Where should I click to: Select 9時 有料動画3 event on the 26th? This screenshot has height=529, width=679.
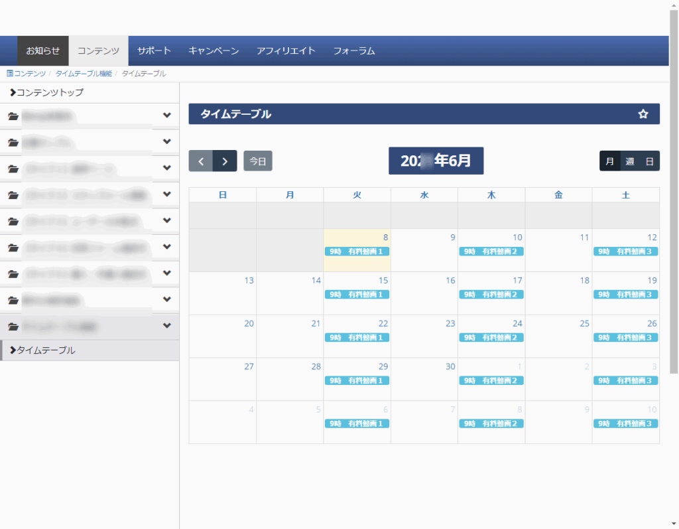tap(625, 338)
